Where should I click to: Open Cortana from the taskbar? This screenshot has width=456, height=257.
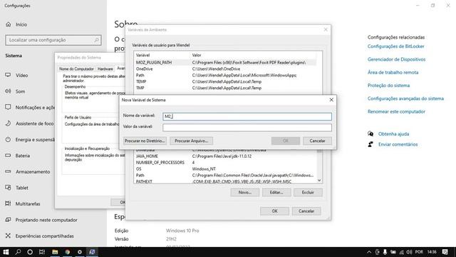click(30, 252)
